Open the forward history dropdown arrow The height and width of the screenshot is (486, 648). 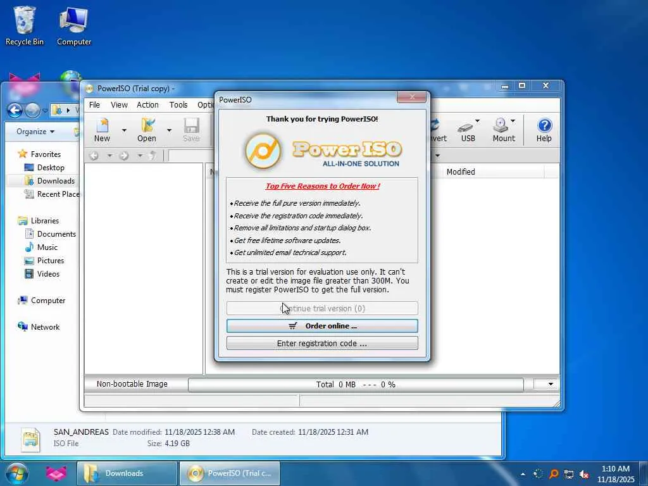click(140, 156)
